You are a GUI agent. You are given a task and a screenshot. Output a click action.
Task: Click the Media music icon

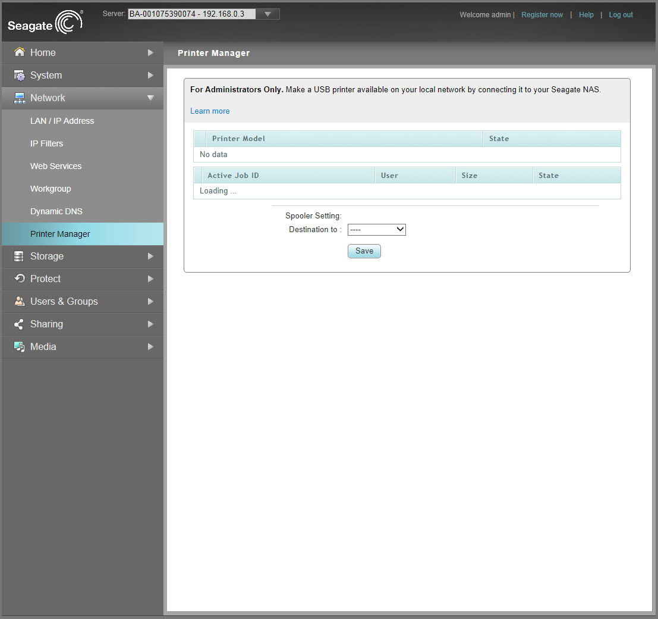click(x=19, y=346)
